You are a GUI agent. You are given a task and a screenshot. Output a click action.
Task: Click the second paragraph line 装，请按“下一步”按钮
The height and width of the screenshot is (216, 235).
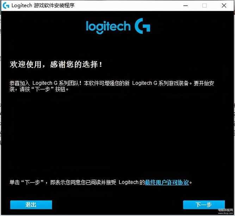39,89
